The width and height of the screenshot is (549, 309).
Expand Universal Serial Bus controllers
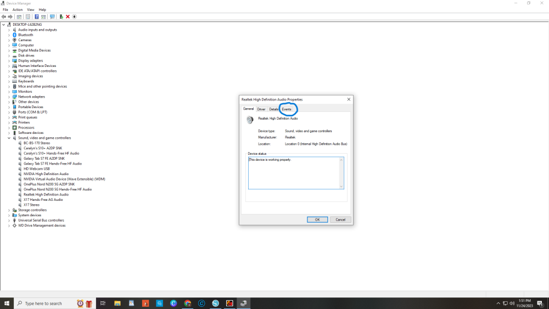pyautogui.click(x=9, y=221)
